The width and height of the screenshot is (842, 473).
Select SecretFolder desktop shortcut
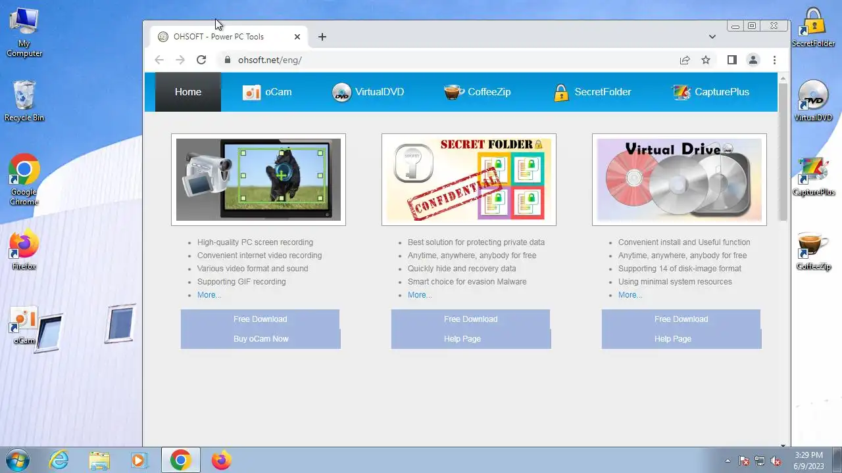(814, 28)
